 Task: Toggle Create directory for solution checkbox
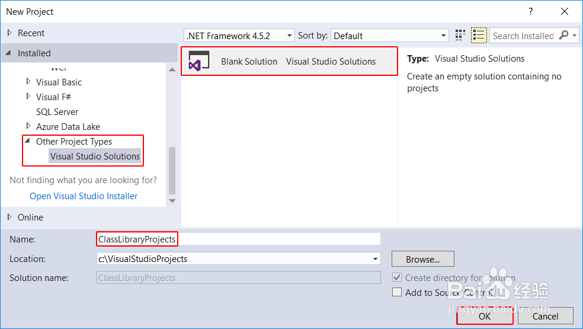point(397,277)
